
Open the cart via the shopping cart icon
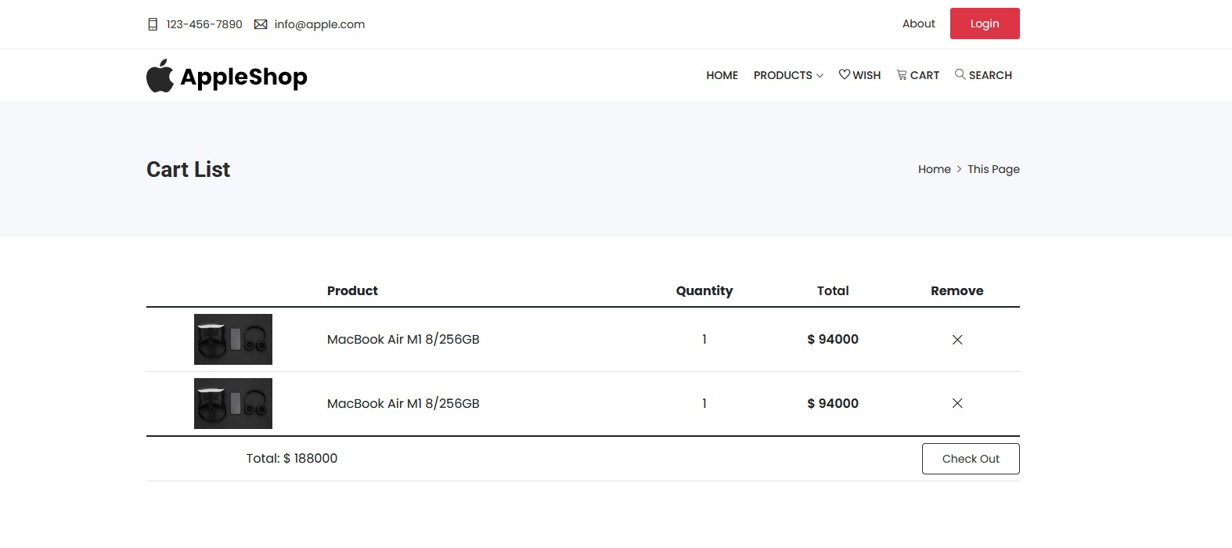coord(902,75)
